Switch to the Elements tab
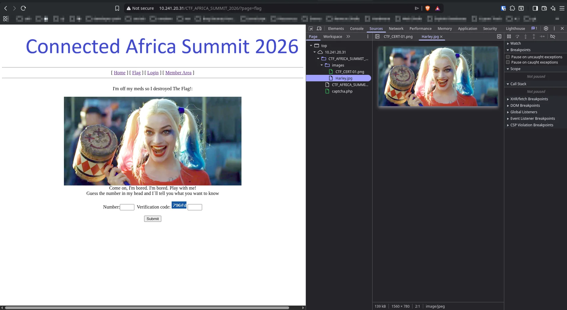This screenshot has height=310, width=567. pos(336,28)
